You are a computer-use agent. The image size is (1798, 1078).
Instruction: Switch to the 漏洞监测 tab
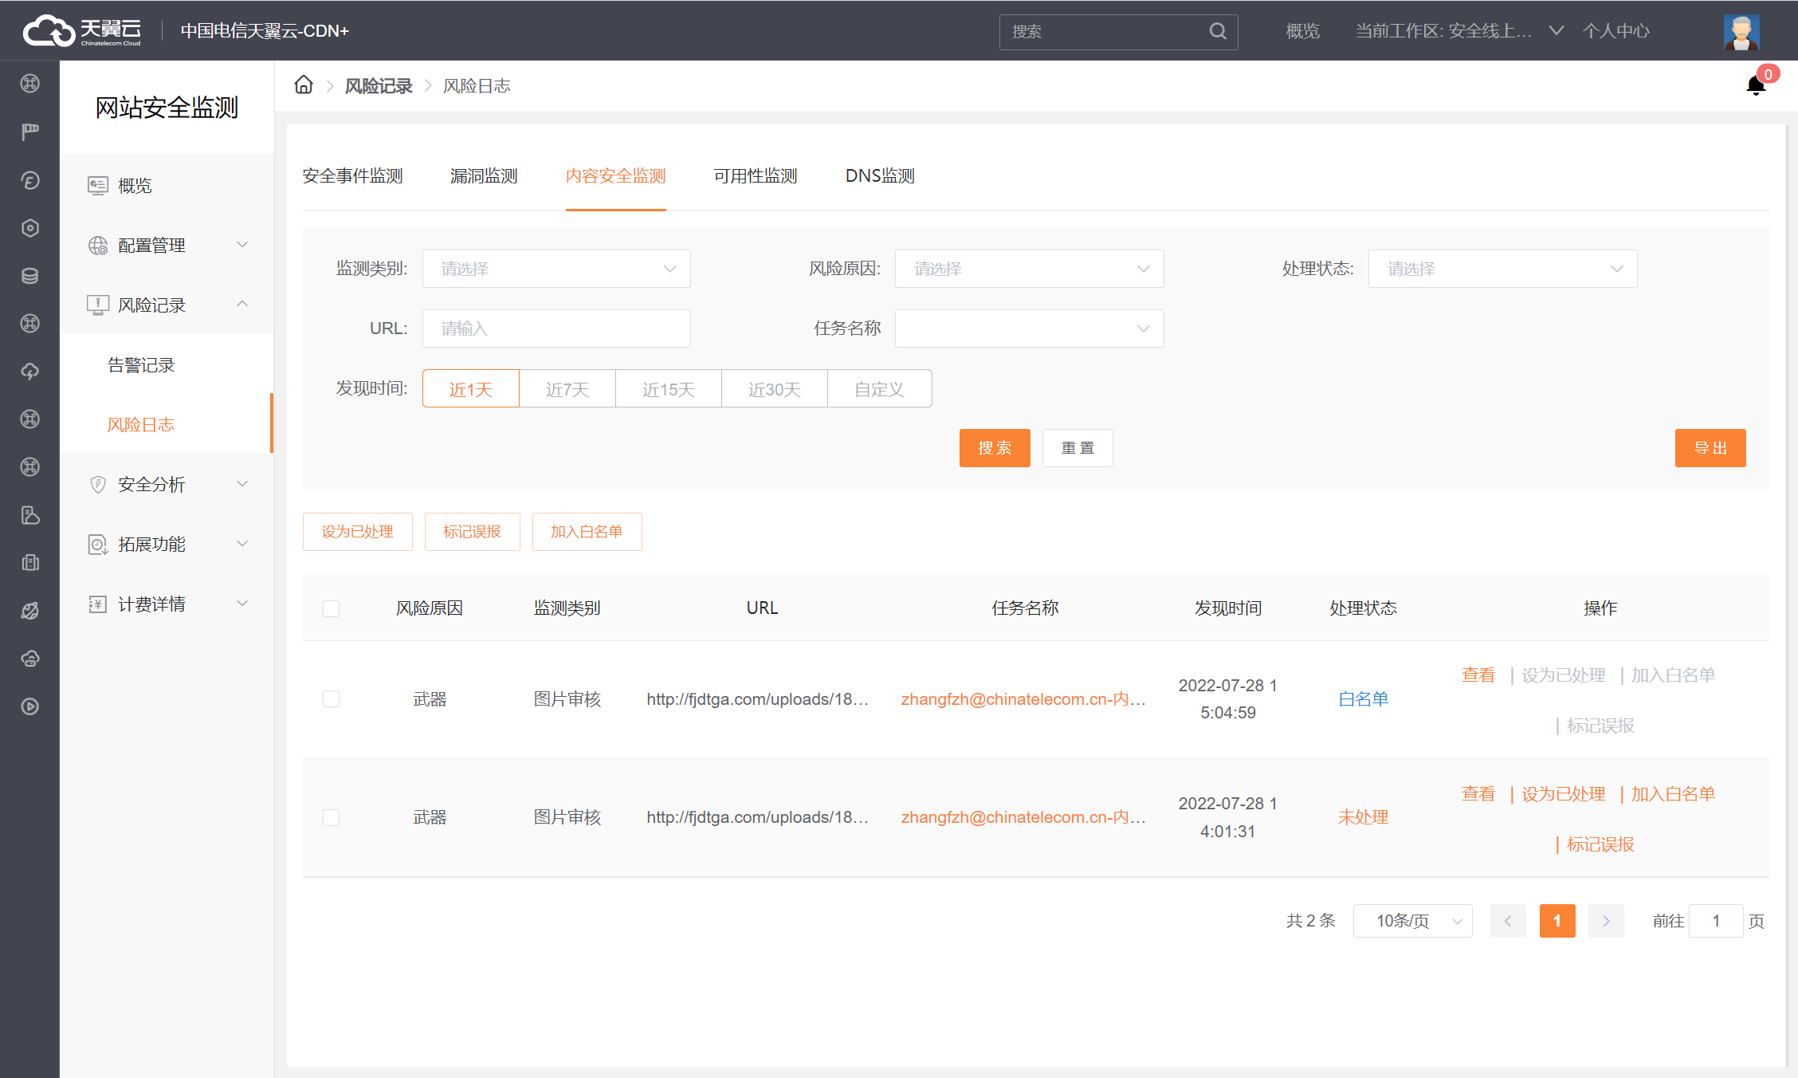coord(484,176)
